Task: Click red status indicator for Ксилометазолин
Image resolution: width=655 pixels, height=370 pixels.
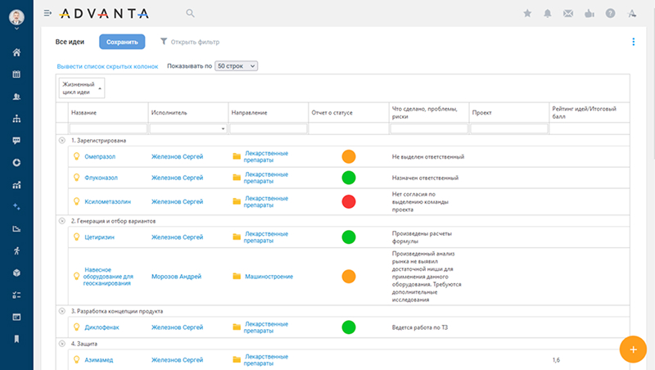Action: click(349, 201)
